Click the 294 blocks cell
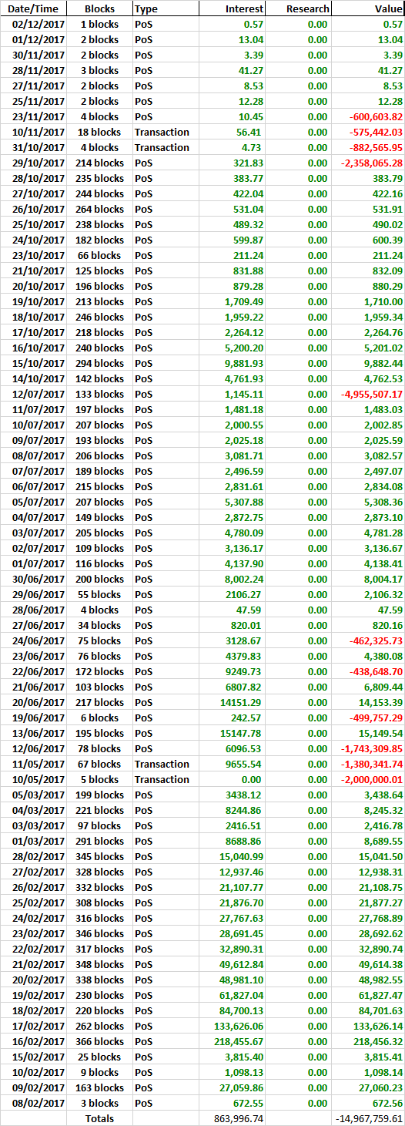Viewport: 405px width, 1126px height. (x=99, y=363)
